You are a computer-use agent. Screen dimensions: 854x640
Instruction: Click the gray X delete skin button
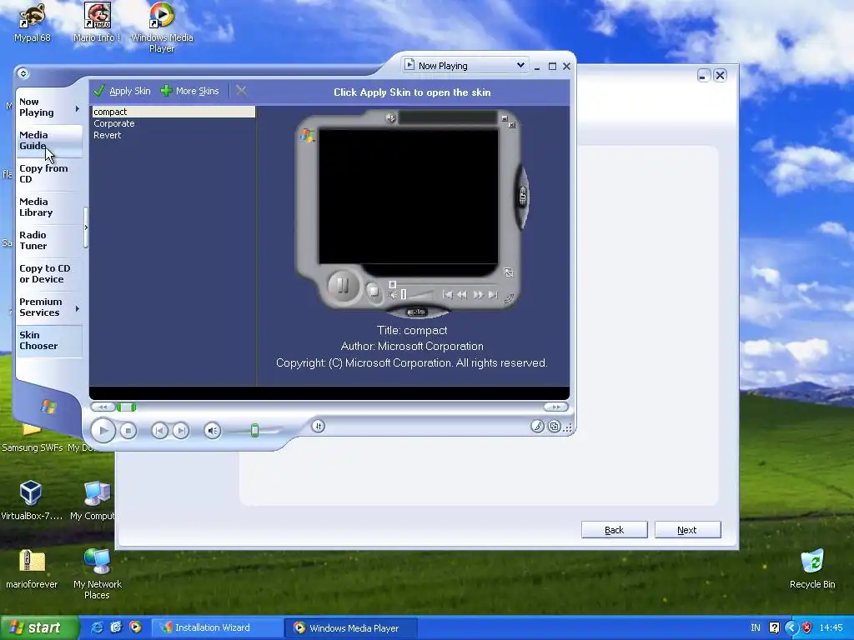(x=241, y=91)
